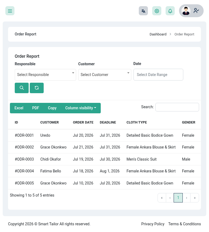Click customer Fatima Bello
This screenshot has width=209, height=232.
51,171
